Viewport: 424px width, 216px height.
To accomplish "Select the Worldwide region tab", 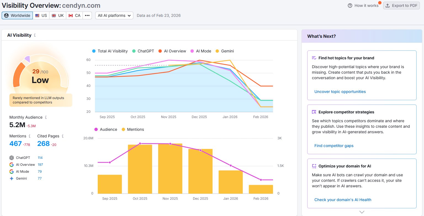I will pos(17,15).
